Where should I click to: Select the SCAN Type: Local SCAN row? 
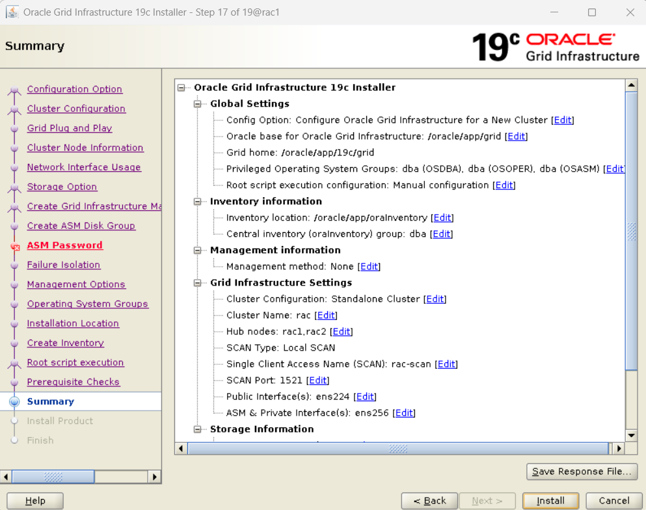coord(280,347)
